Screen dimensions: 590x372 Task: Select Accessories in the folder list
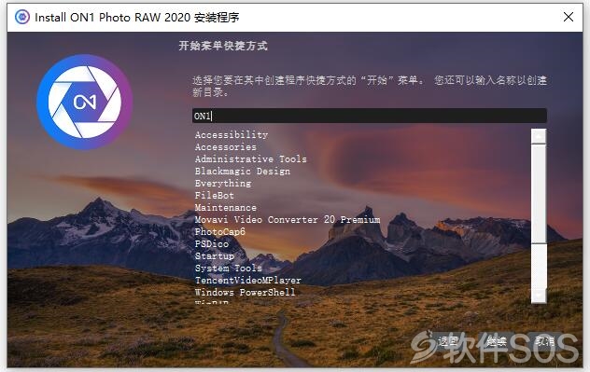pos(225,147)
